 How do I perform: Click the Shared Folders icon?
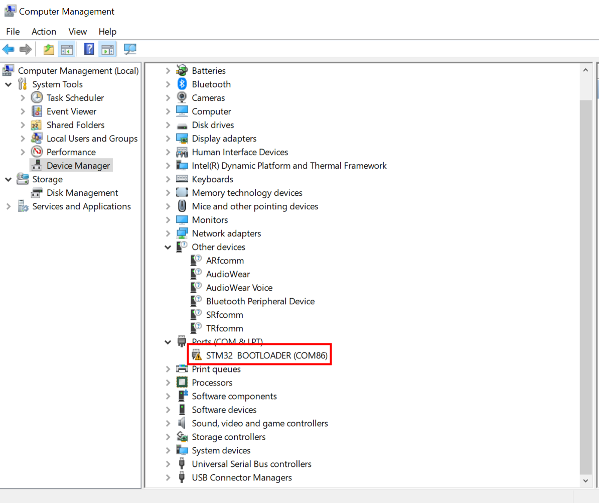(37, 124)
